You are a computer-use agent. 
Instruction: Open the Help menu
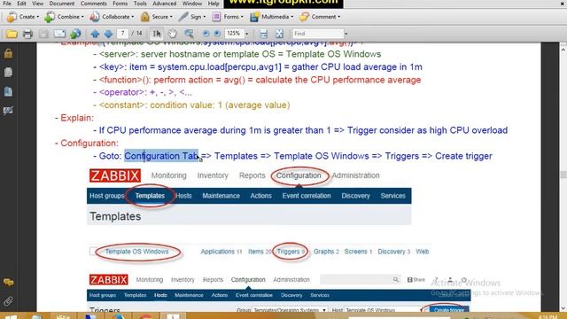pos(214,4)
